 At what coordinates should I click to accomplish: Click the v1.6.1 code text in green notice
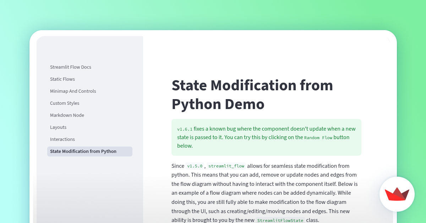click(185, 129)
